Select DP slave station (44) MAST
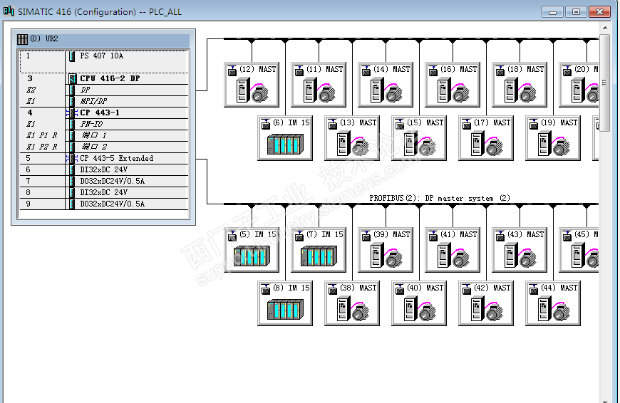The image size is (620, 403). tap(553, 303)
